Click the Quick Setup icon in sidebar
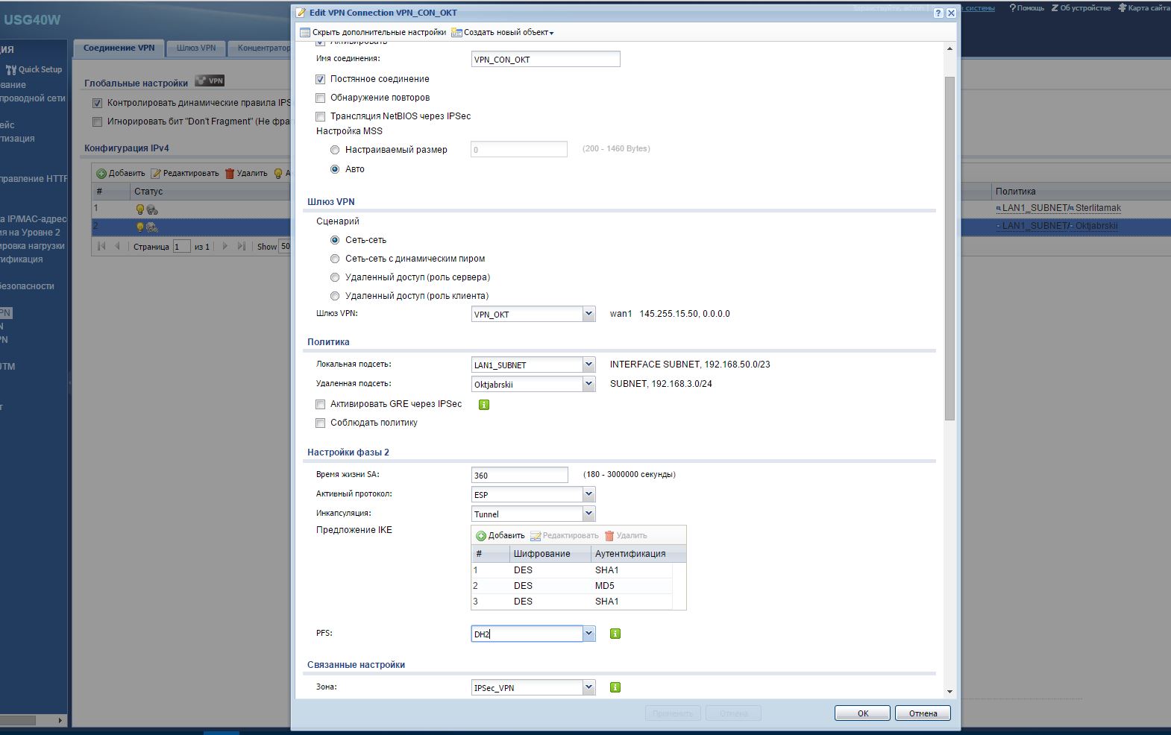The image size is (1171, 735). [x=11, y=69]
